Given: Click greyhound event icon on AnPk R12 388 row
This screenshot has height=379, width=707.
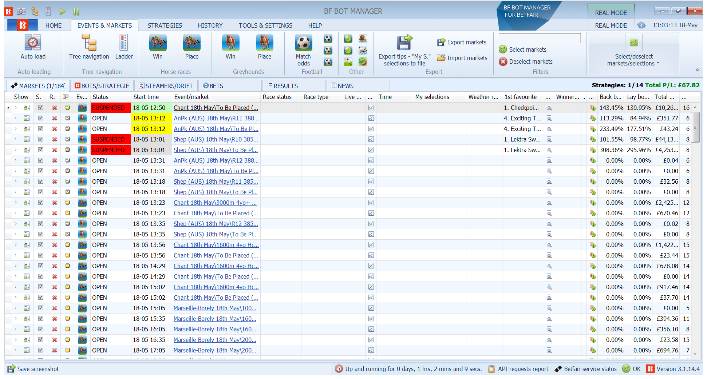Looking at the screenshot, I should point(82,160).
